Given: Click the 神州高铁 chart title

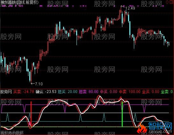Looking at the screenshot, I should pyautogui.click(x=19, y=2).
